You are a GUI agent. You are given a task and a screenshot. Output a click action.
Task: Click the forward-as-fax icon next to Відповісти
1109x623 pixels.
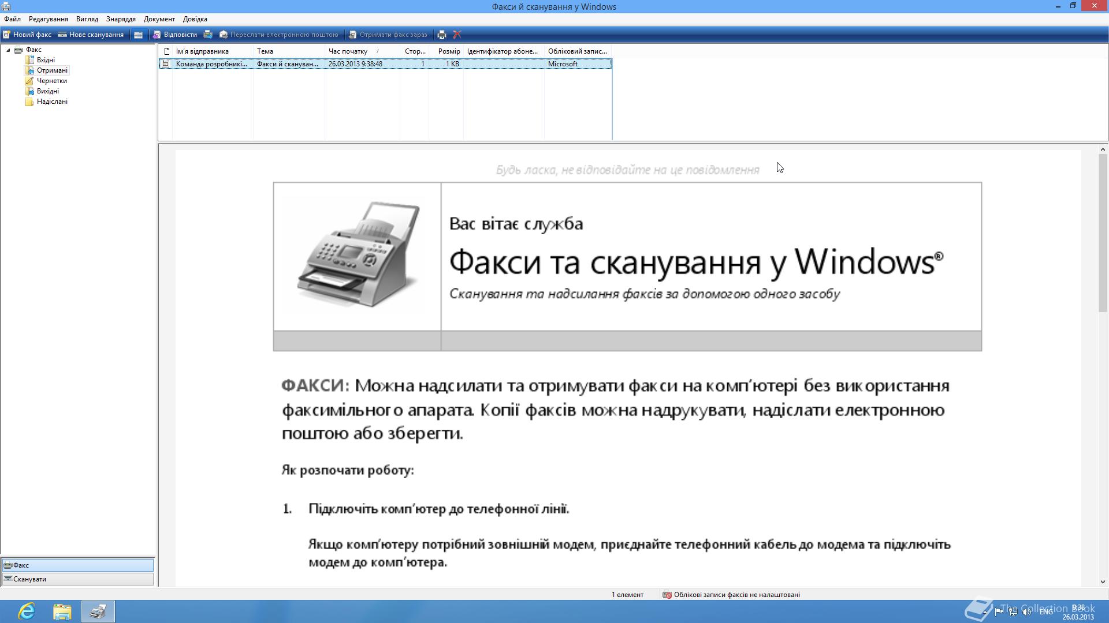pyautogui.click(x=208, y=35)
